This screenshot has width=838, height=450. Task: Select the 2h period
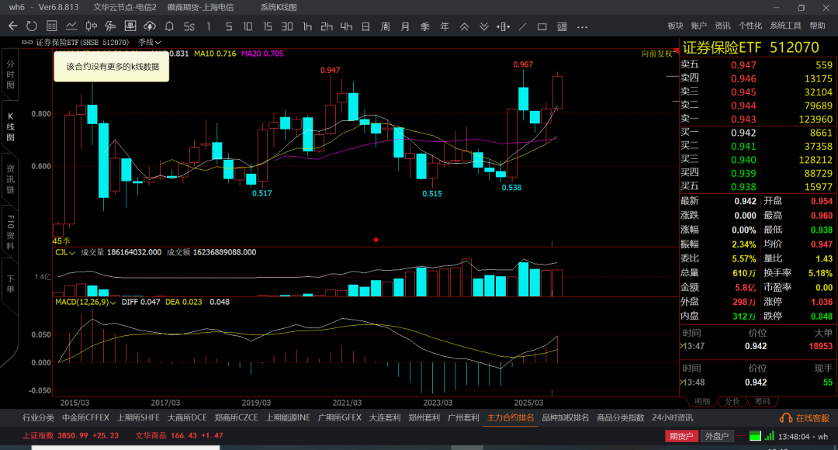[327, 26]
